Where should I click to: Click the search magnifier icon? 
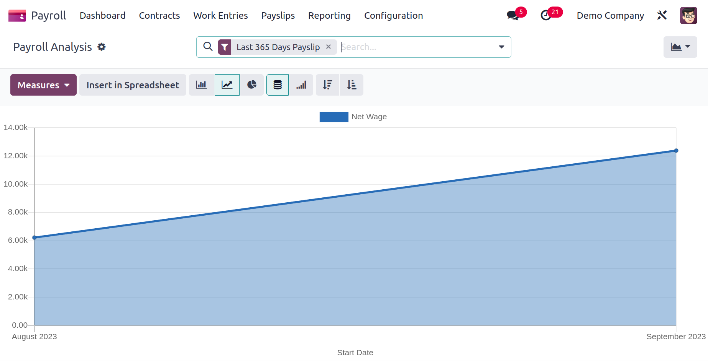[x=208, y=47]
